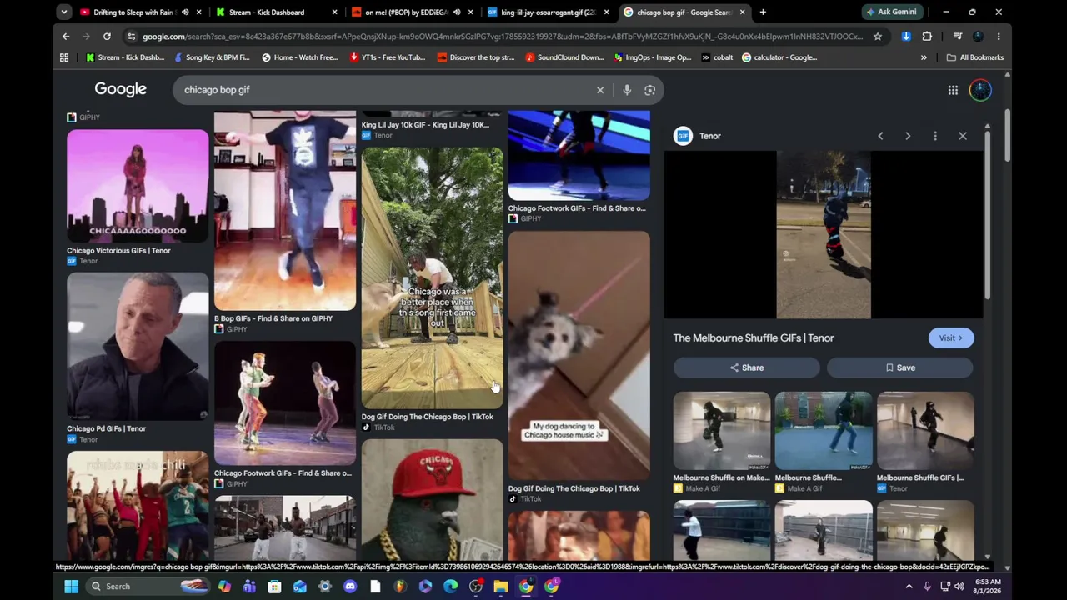Open the B Bop GIFs GIPHY thumbnail
The image size is (1067, 600).
pos(285,212)
